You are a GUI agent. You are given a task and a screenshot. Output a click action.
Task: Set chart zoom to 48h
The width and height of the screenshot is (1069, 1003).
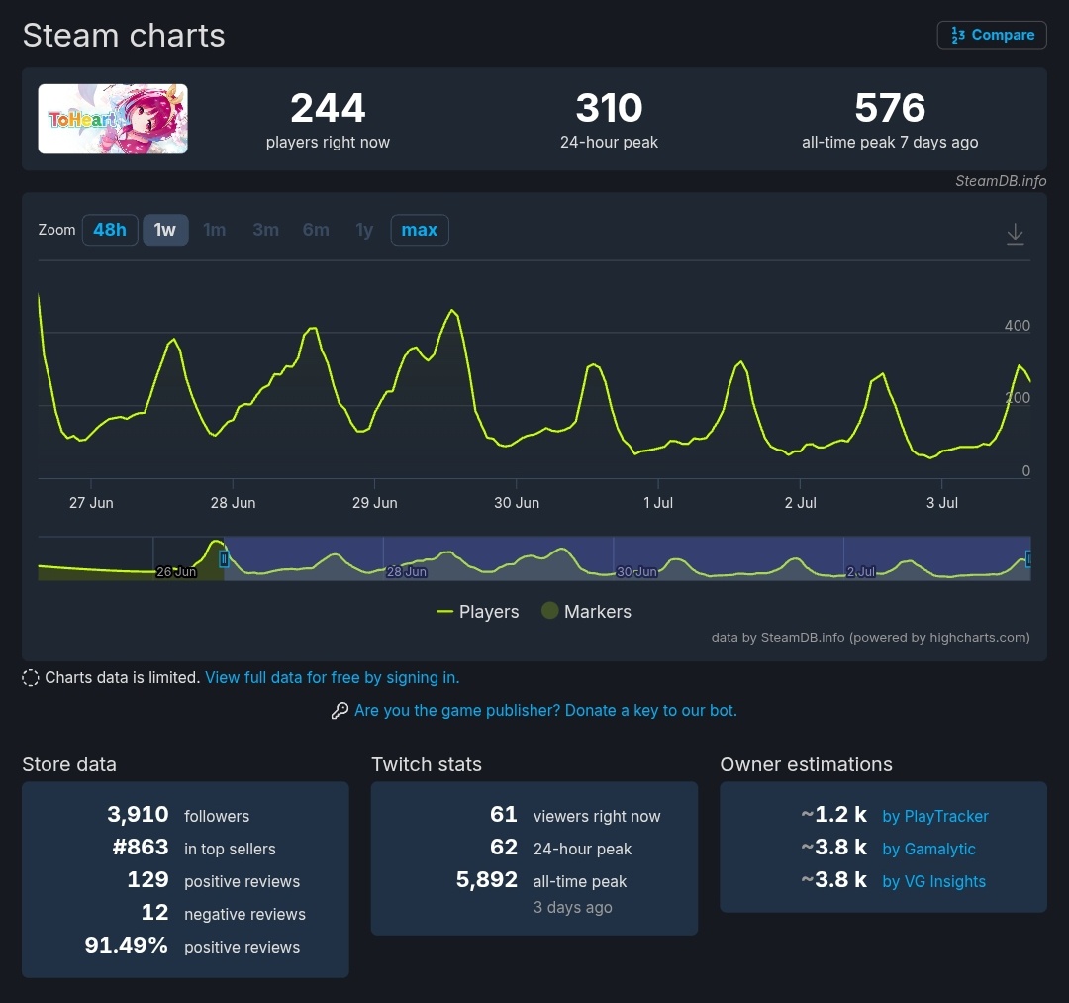(110, 230)
